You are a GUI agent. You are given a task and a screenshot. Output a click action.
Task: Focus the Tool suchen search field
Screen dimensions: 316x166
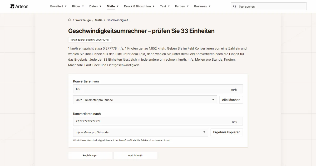(x=269, y=7)
